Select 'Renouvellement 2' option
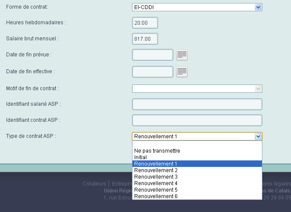291x212 pixels. point(197,170)
